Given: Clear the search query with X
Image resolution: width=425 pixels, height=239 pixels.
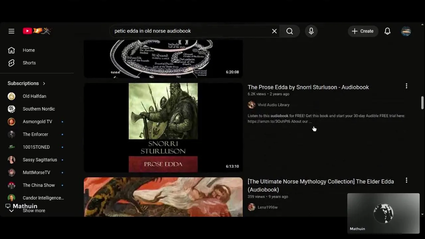Looking at the screenshot, I should tap(274, 31).
